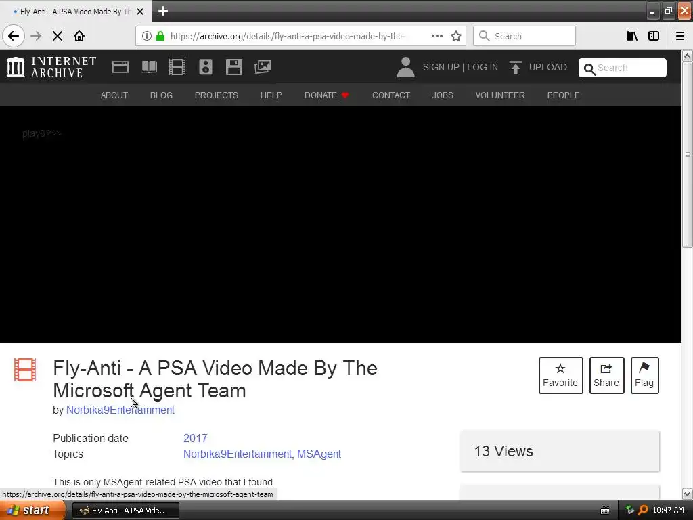
Task: Click the Publication date label
Action: 91,438
